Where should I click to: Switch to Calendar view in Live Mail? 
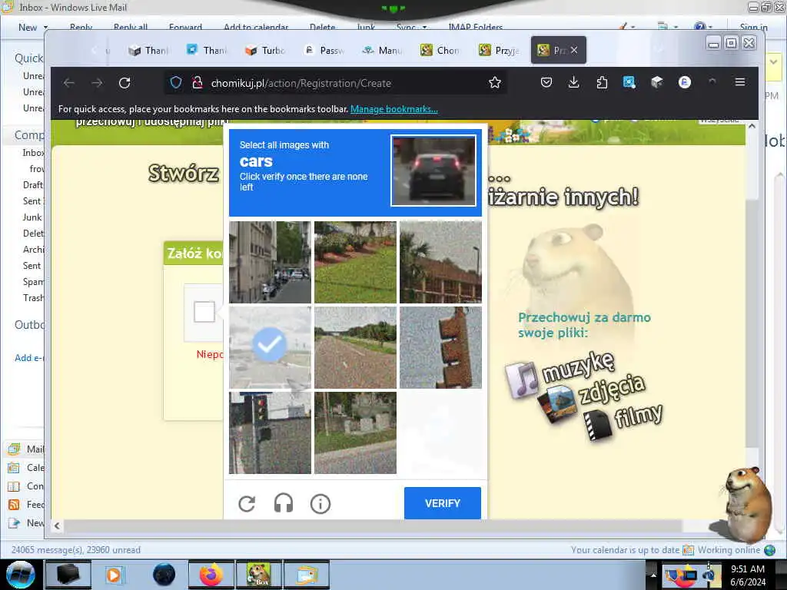click(x=27, y=468)
